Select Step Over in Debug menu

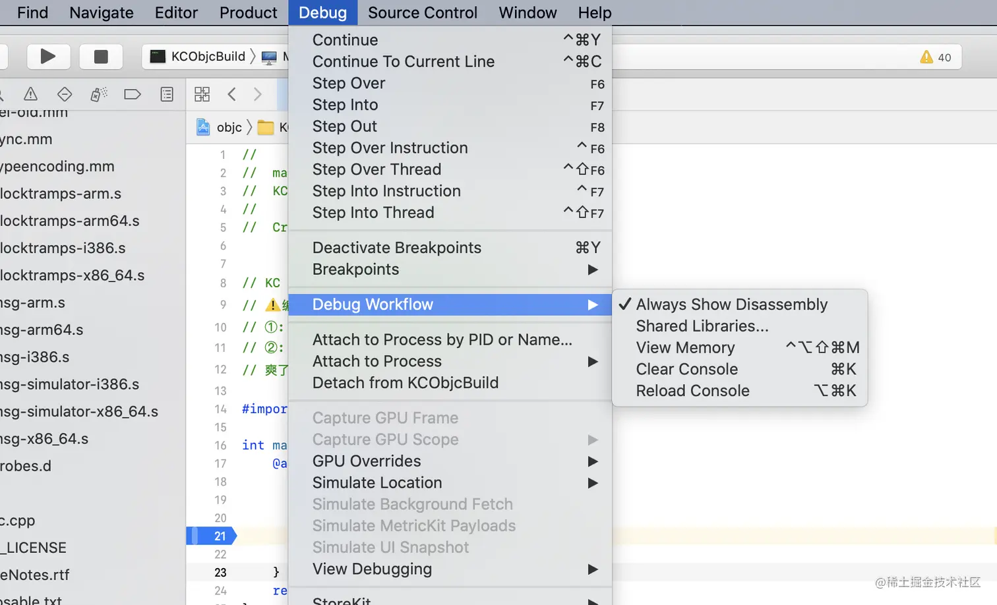[x=349, y=83]
